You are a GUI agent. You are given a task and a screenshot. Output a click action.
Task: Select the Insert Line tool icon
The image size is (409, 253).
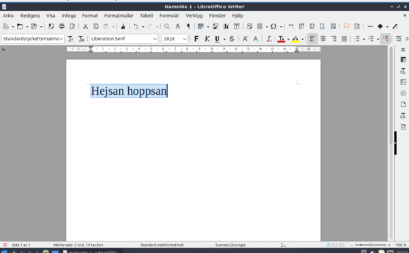[370, 27]
